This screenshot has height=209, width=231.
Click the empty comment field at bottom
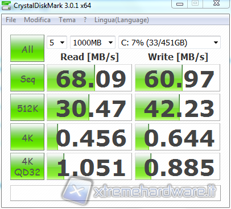(115, 193)
